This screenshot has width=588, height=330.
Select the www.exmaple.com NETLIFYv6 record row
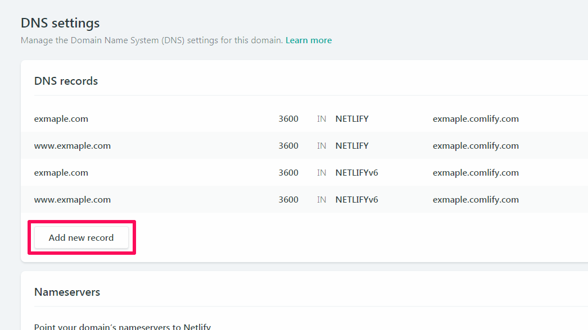225,199
